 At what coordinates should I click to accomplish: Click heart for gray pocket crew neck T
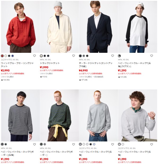[x=113, y=144]
